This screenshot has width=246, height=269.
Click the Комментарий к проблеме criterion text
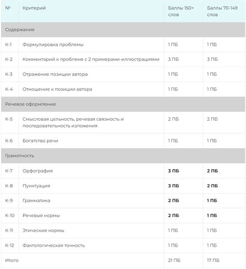[91, 59]
